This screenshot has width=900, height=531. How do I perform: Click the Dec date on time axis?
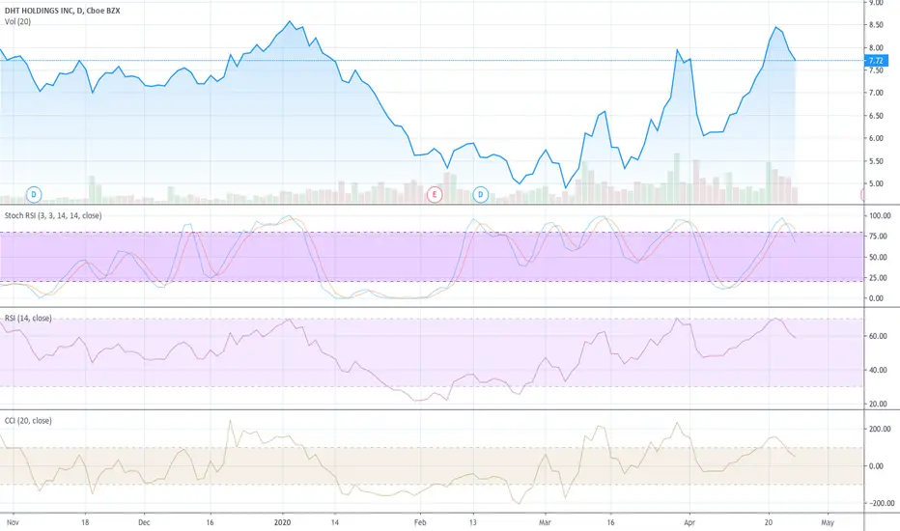(x=144, y=522)
